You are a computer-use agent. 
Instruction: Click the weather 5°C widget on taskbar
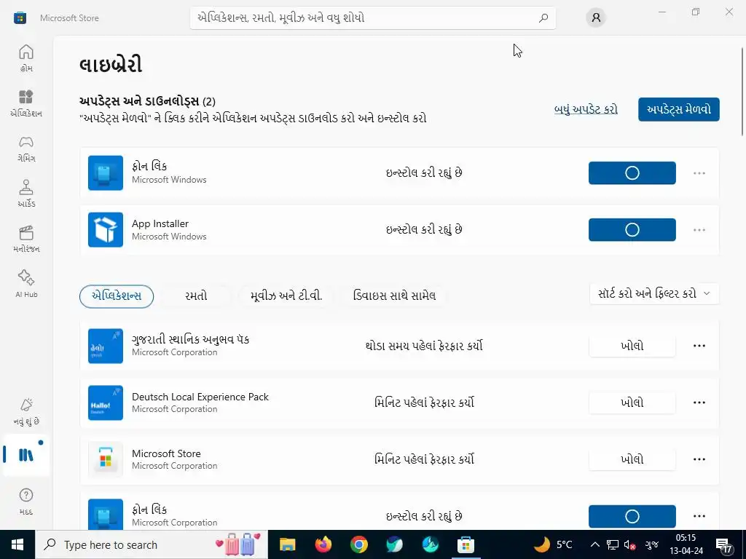click(553, 544)
